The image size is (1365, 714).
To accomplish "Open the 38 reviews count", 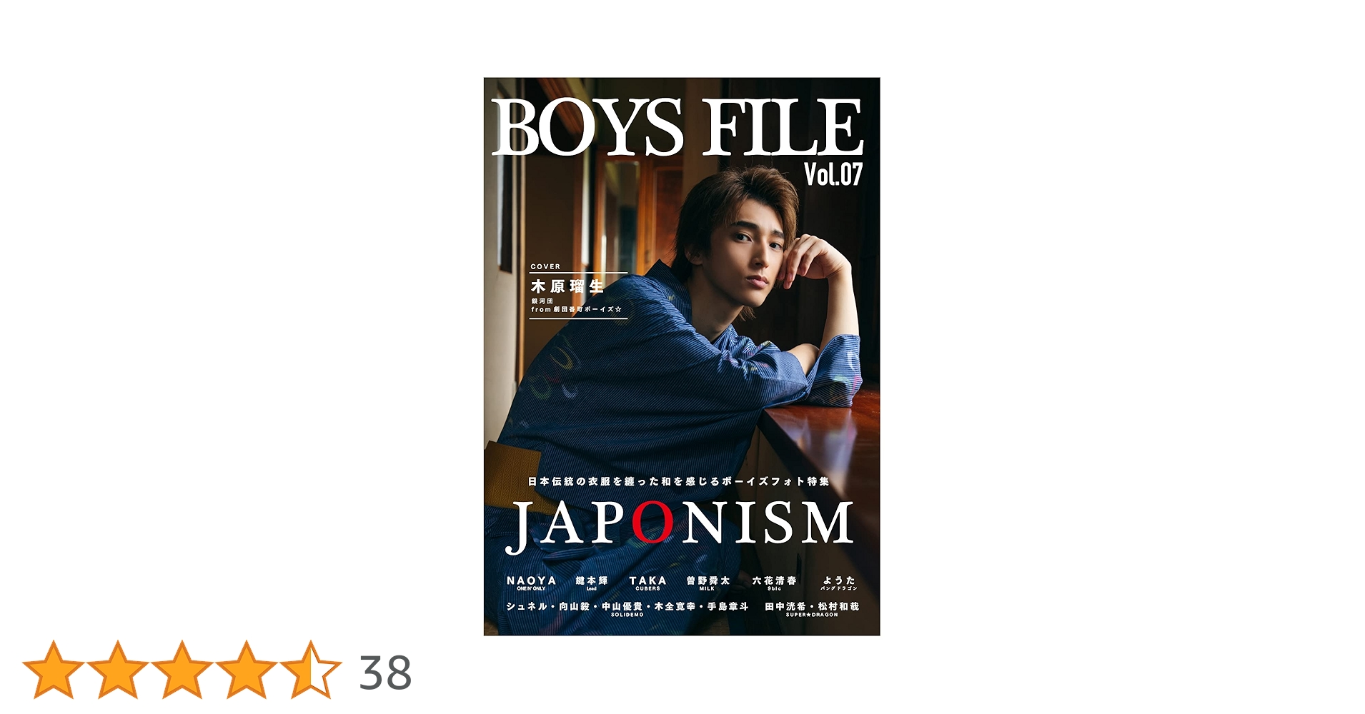I will (385, 673).
